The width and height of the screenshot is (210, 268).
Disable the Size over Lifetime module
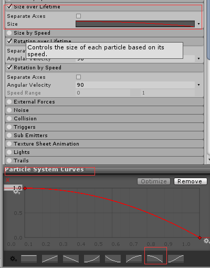pyautogui.click(x=9, y=7)
